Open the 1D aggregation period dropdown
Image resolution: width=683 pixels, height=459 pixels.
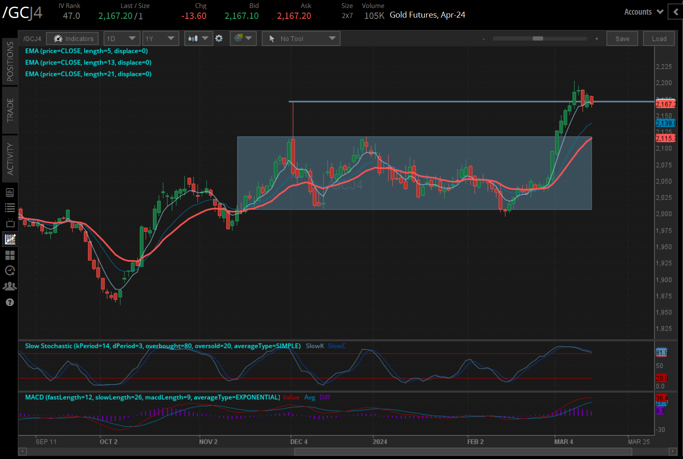(122, 39)
